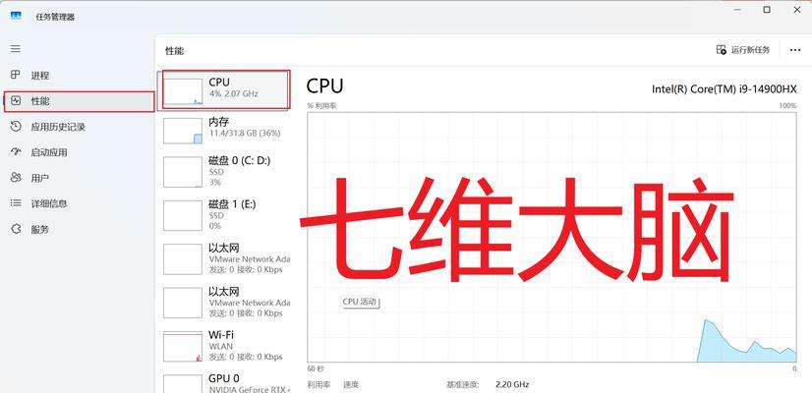Open the three-dot more options menu
The image size is (812, 393).
pyautogui.click(x=795, y=50)
